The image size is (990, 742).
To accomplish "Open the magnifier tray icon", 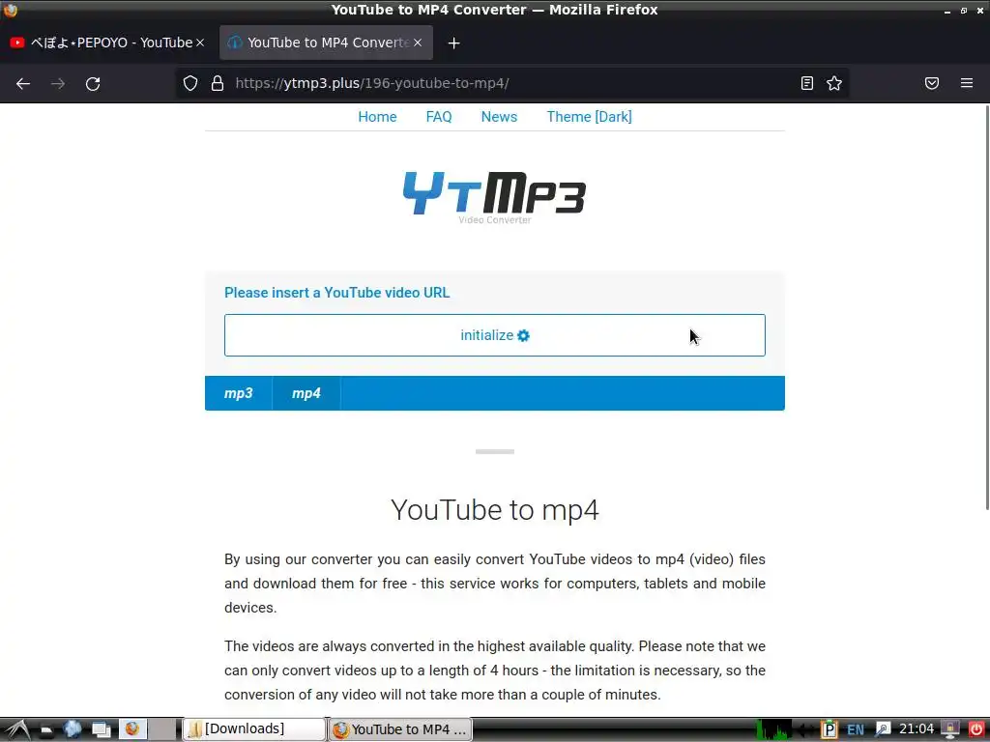I will [882, 730].
